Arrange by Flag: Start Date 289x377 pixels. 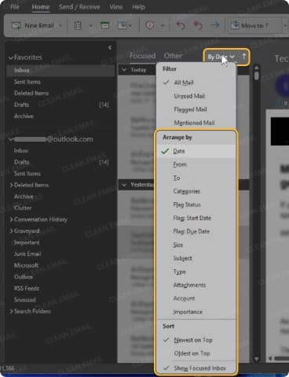pos(196,218)
